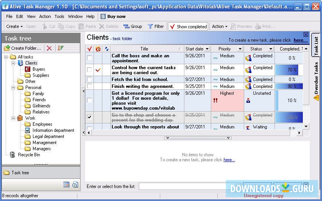Click the horizontal scrollbar right arrow in grid

pos(299,133)
